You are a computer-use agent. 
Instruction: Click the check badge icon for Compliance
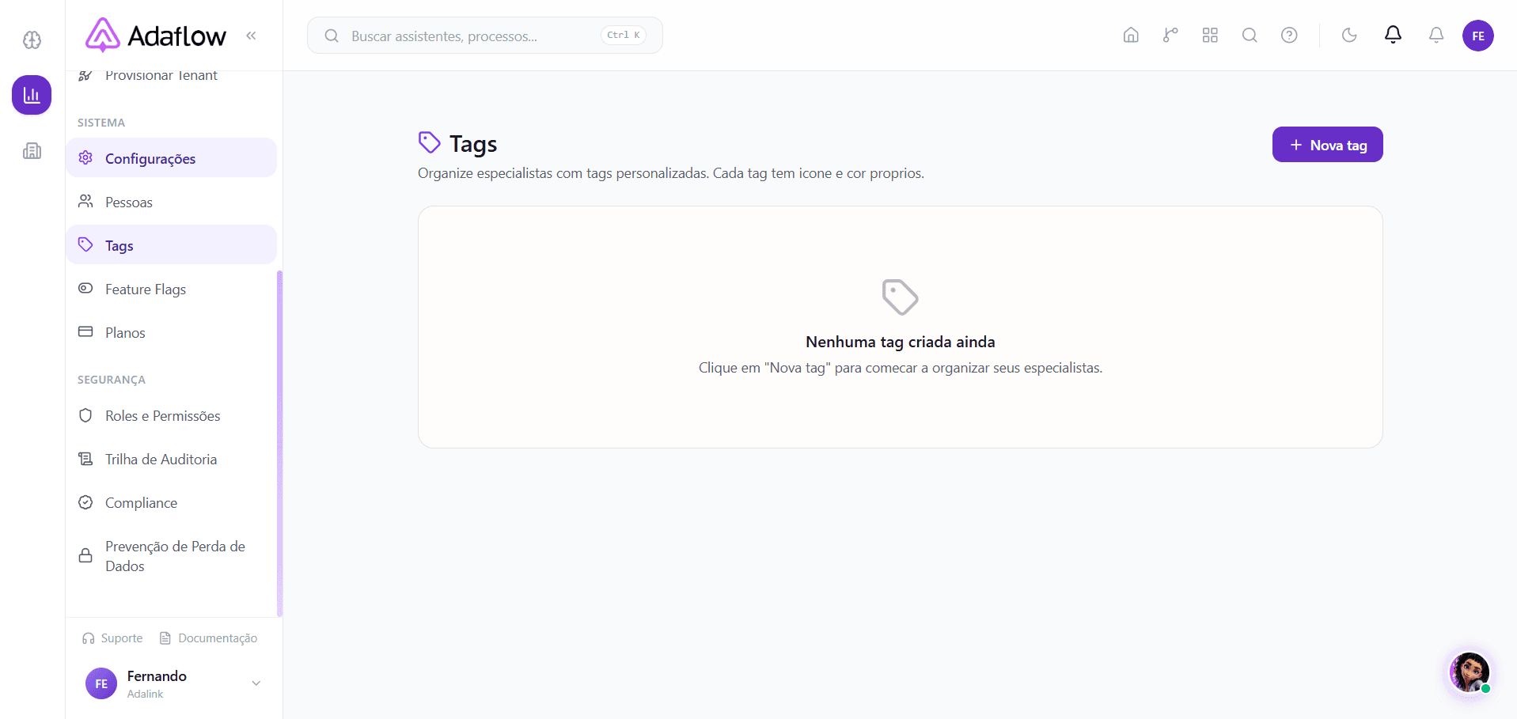point(85,501)
